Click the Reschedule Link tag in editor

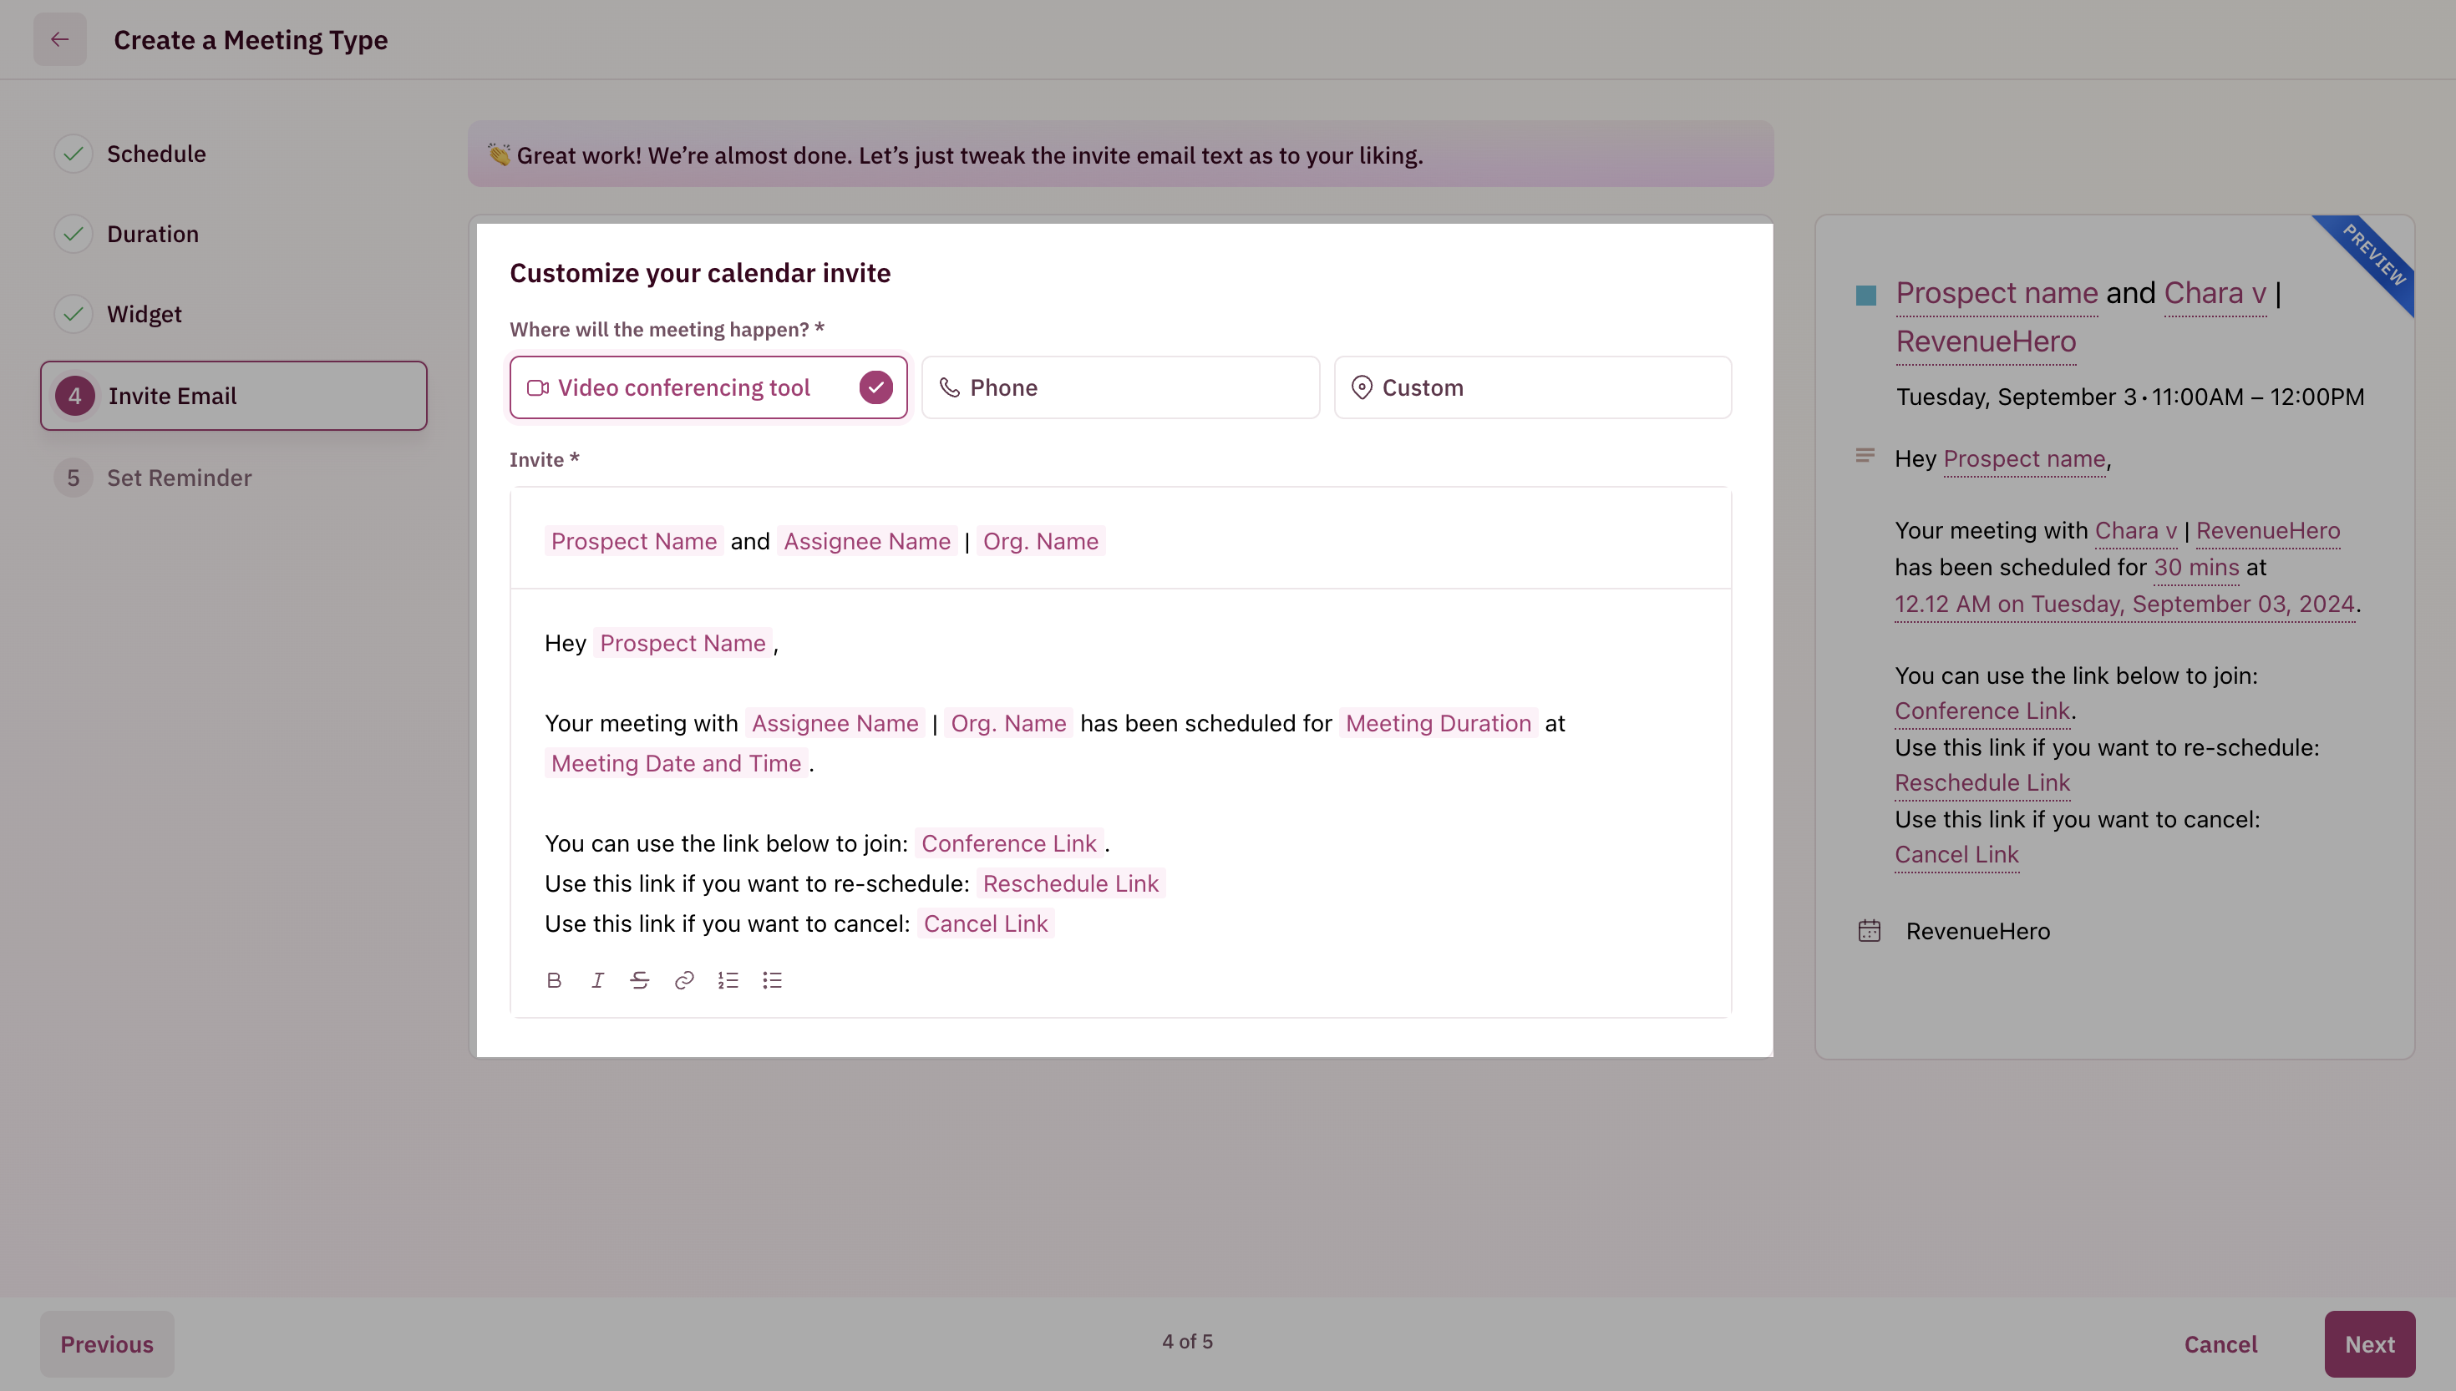pyautogui.click(x=1070, y=885)
